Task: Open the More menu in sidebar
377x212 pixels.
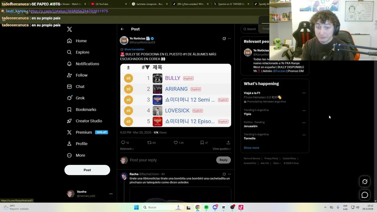Action: click(76, 155)
